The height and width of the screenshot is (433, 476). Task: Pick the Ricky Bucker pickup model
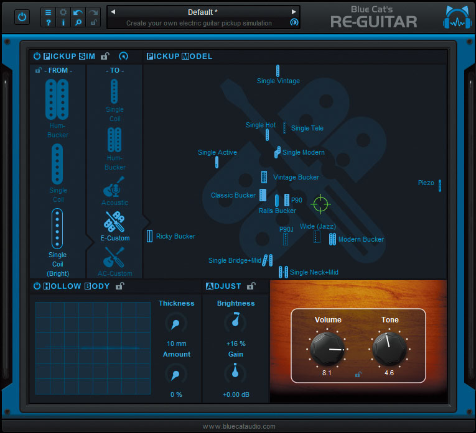click(150, 236)
